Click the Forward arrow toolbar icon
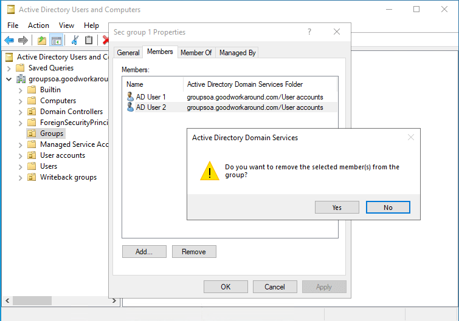The height and width of the screenshot is (321, 459). 23,40
